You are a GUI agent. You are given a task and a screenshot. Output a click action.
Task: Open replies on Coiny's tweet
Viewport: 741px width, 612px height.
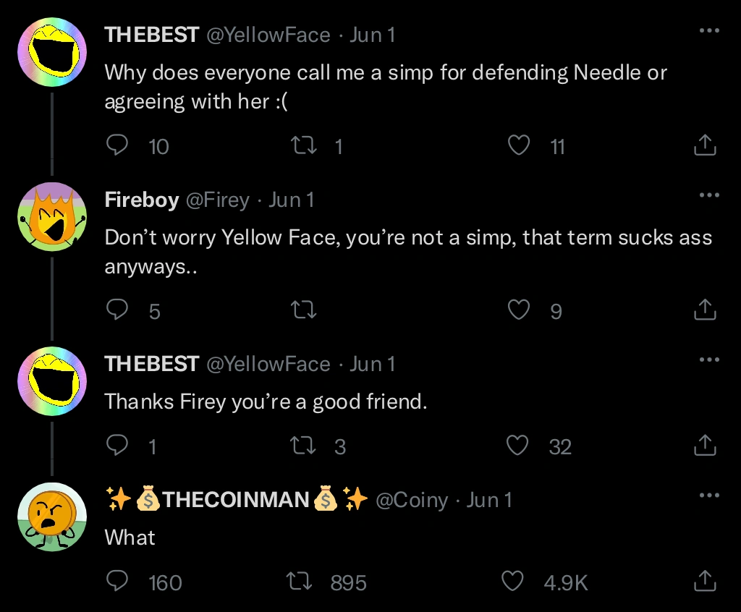[x=117, y=581]
